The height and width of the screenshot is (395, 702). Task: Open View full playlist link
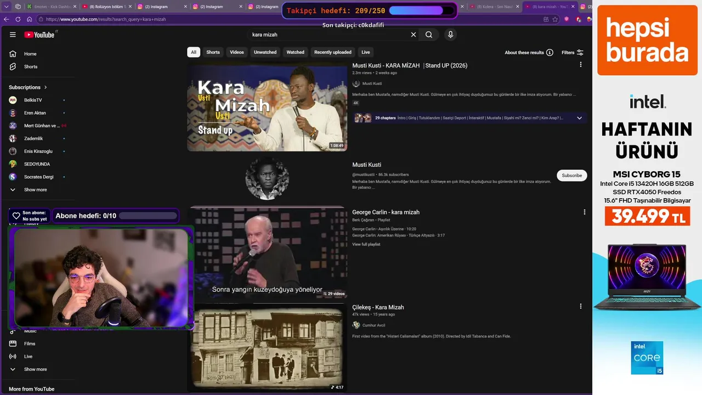pos(366,244)
